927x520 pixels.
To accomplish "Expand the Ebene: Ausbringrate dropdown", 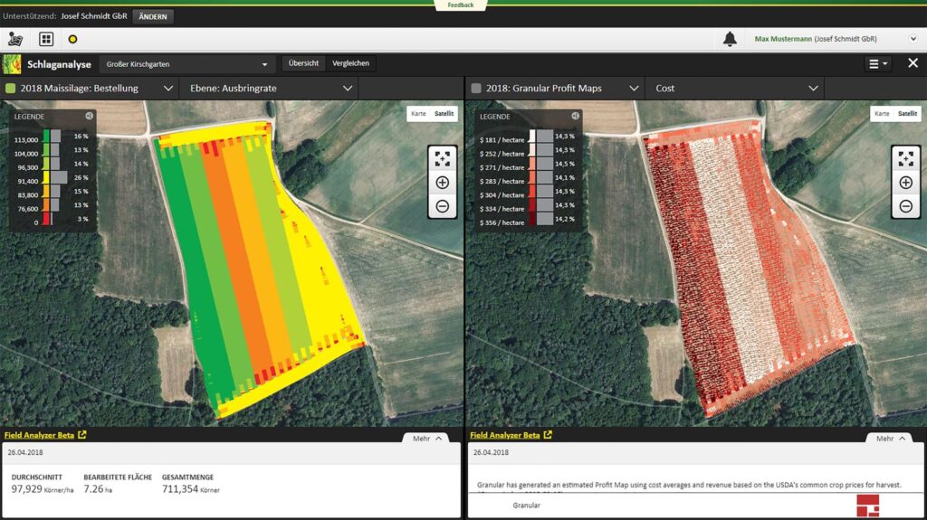I will click(348, 88).
